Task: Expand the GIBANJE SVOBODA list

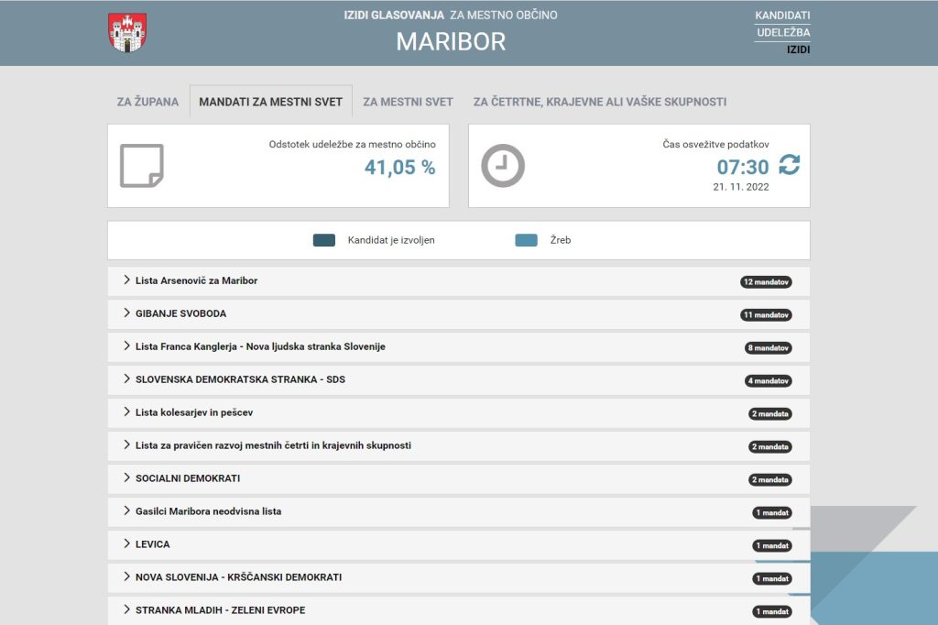Action: [x=180, y=313]
